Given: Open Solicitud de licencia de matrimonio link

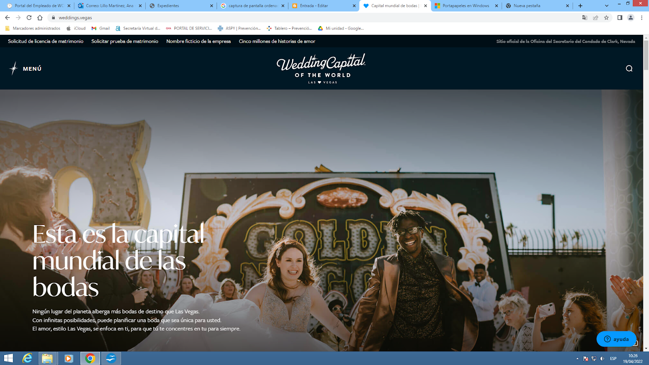Looking at the screenshot, I should point(46,41).
